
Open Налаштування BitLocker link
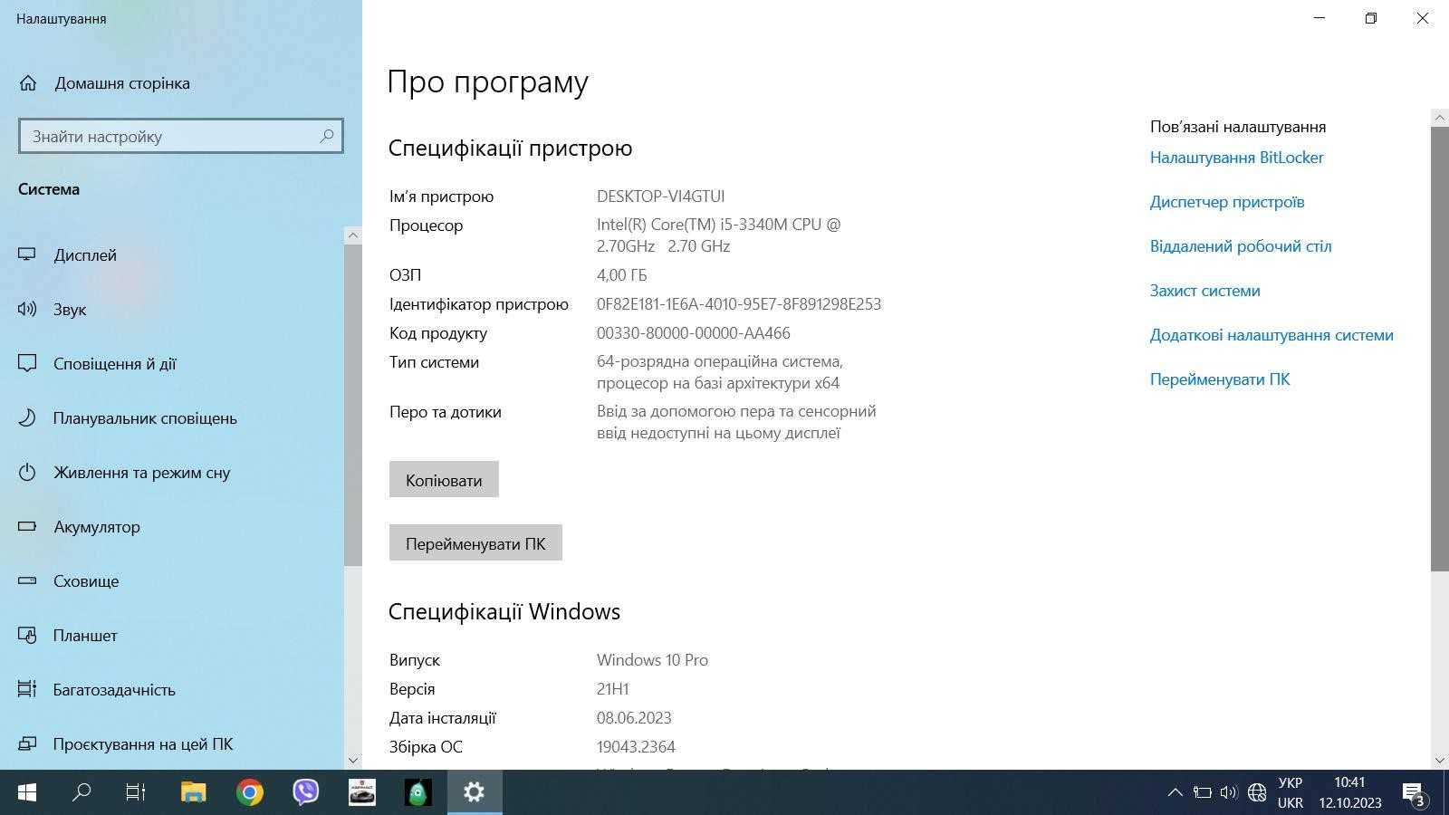pyautogui.click(x=1236, y=158)
